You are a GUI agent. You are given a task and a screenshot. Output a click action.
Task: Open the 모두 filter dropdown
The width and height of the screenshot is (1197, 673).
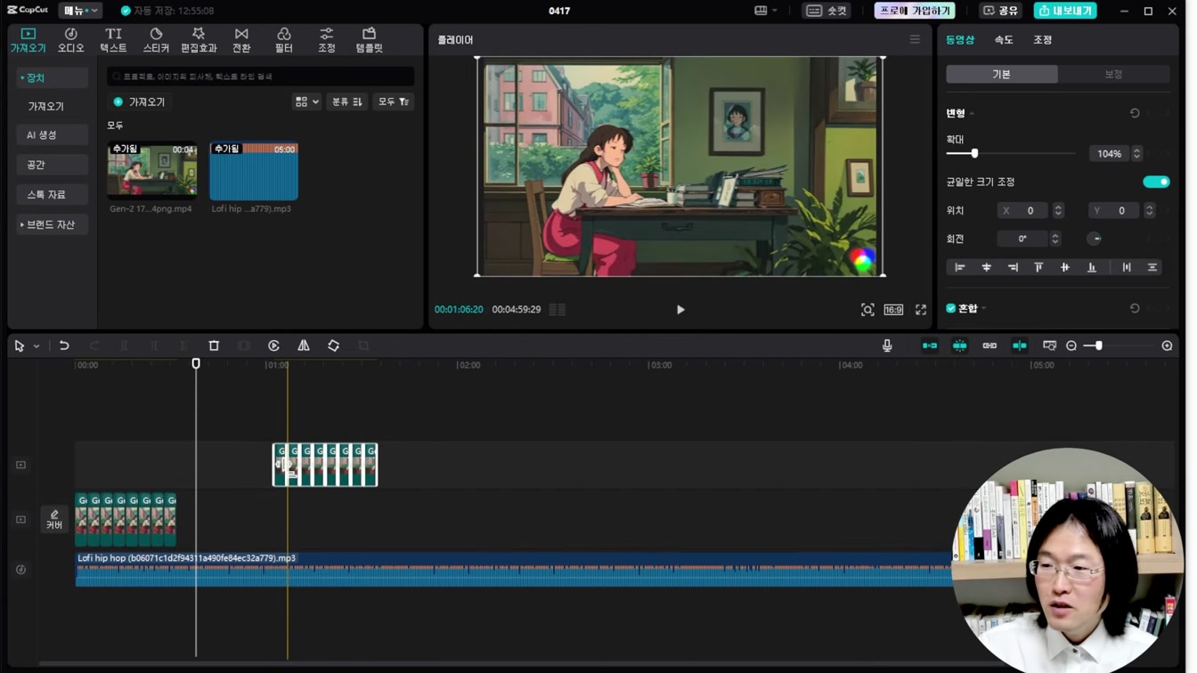393,102
